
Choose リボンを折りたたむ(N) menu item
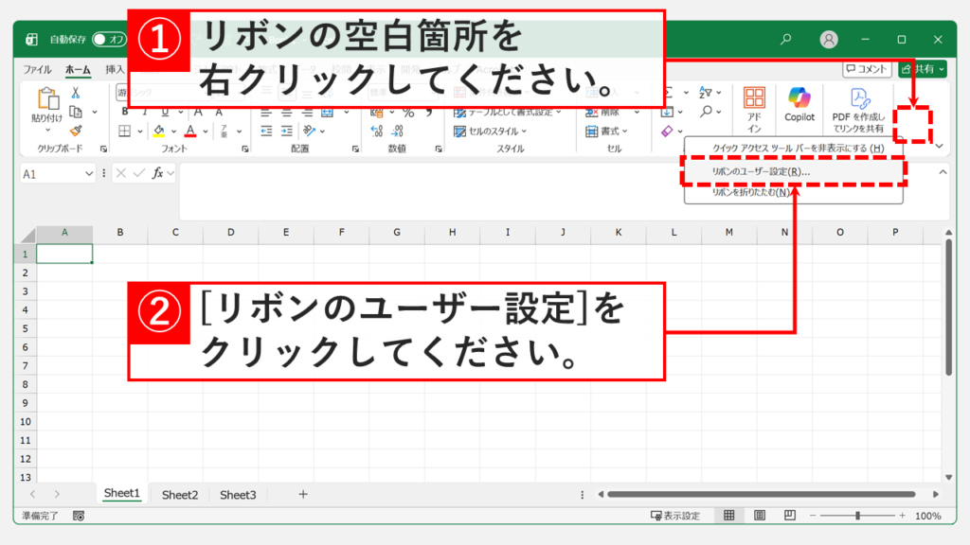pyautogui.click(x=793, y=192)
